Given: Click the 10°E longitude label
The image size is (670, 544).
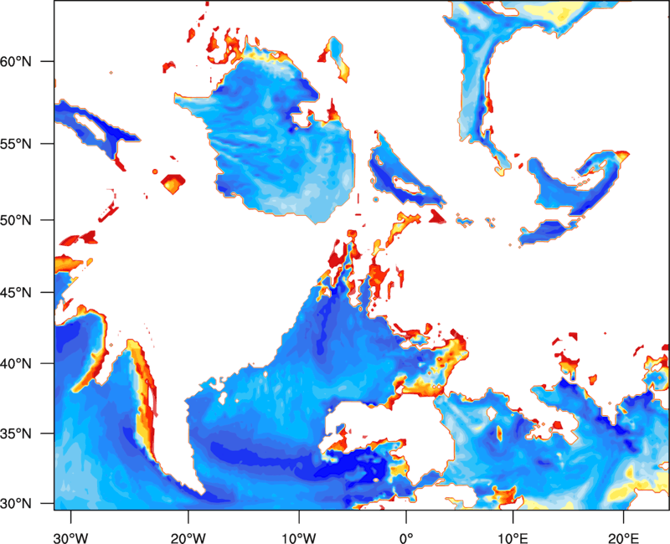Looking at the screenshot, I should pyautogui.click(x=513, y=538).
